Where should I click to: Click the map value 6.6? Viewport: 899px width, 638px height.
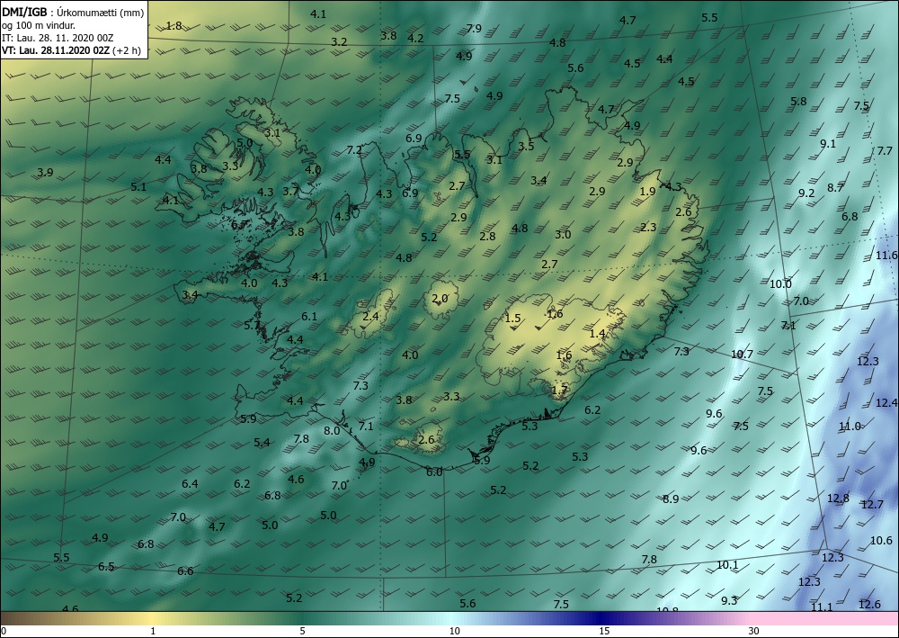(185, 571)
